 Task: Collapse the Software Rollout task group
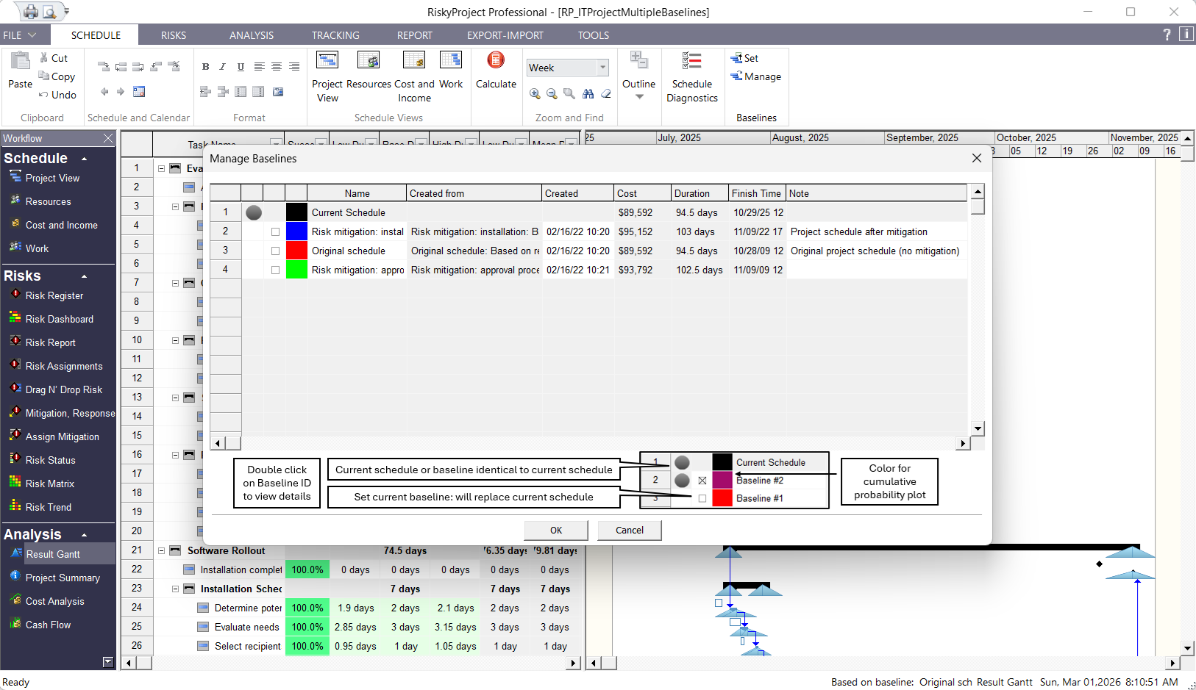[160, 550]
